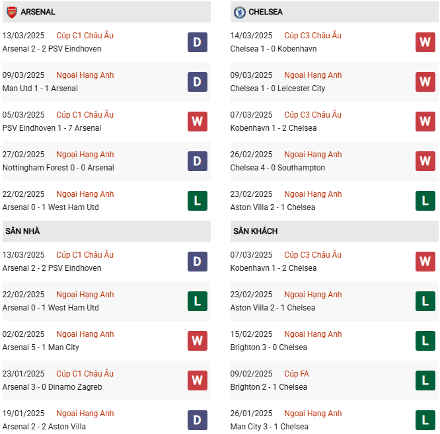Click the W badge for Chelsea 4-0 Southampton
This screenshot has height=434, width=440.
click(425, 161)
